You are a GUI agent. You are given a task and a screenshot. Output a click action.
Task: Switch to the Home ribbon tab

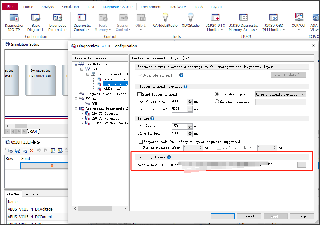point(28,7)
